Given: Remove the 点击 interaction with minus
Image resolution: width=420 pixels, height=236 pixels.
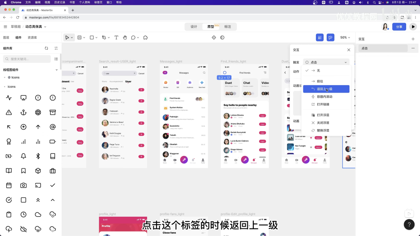Looking at the screenshot, I should (x=413, y=48).
